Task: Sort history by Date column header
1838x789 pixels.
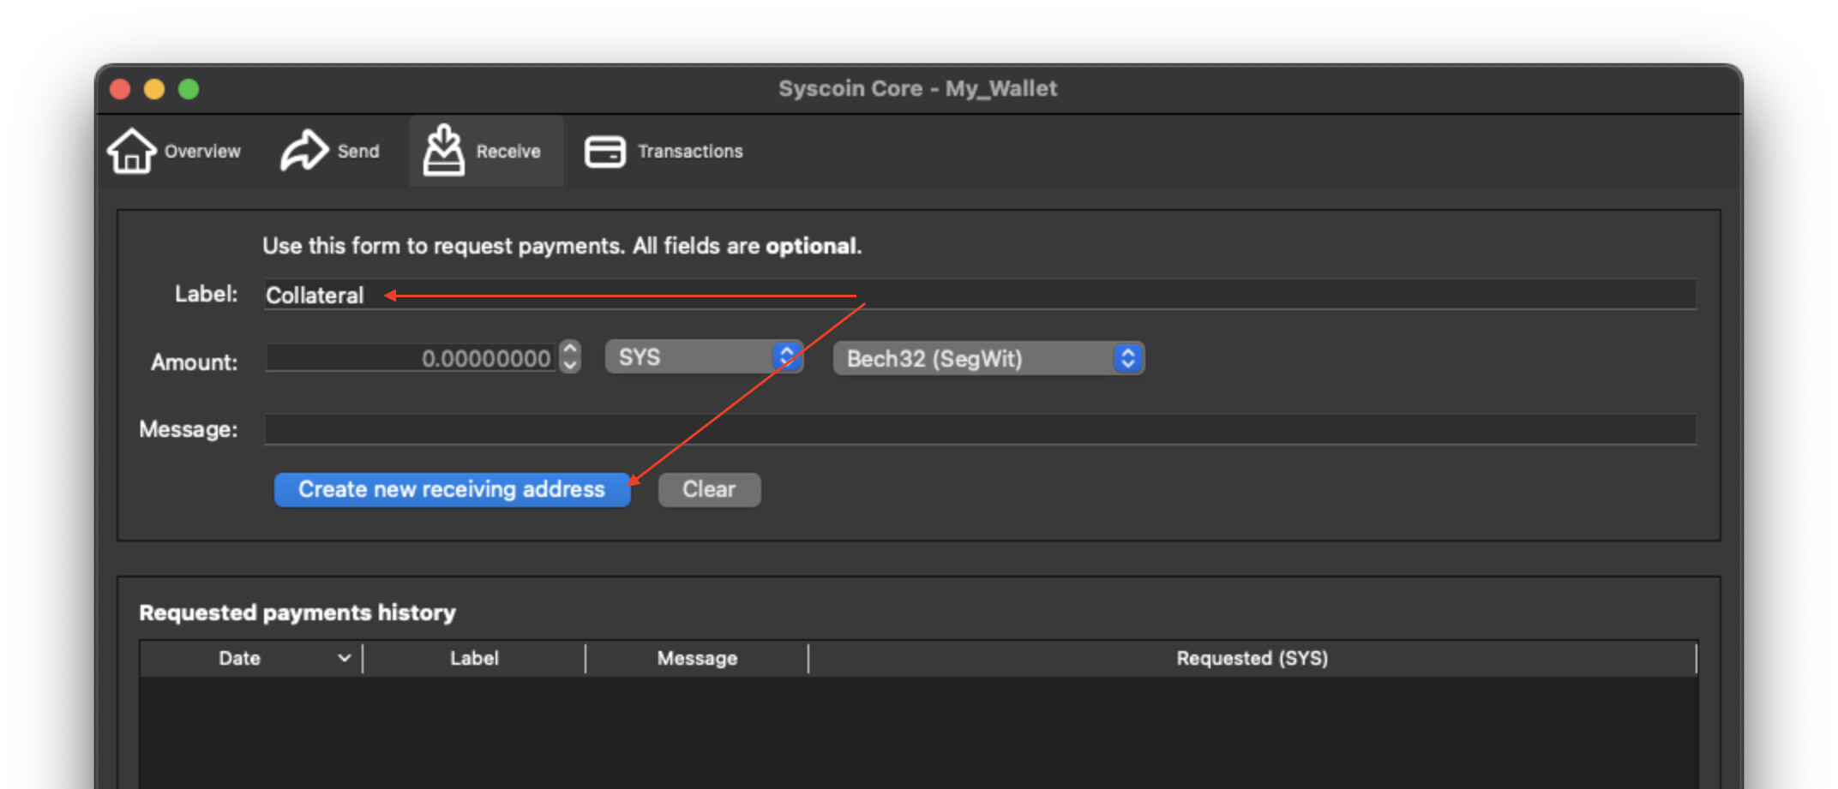Action: point(251,658)
